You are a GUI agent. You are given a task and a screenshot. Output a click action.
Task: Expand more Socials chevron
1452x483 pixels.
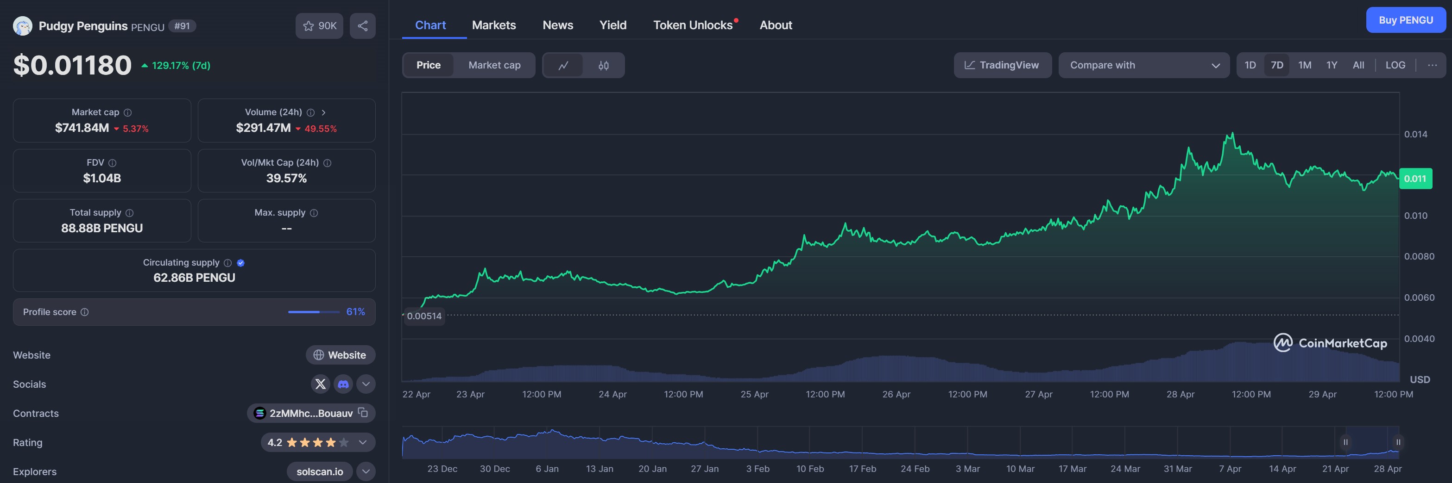(x=366, y=384)
